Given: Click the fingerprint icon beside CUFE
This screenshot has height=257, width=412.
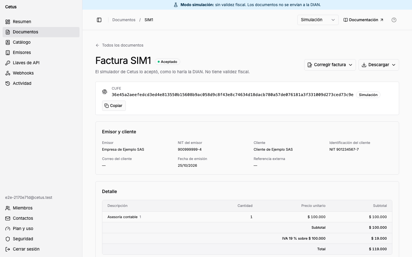Looking at the screenshot, I should [105, 92].
